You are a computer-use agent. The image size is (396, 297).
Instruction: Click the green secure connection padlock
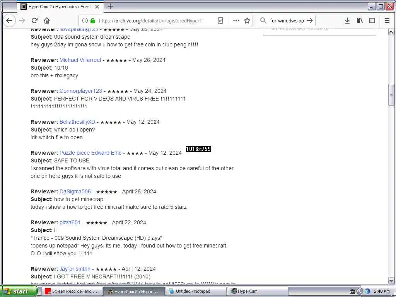pyautogui.click(x=93, y=20)
